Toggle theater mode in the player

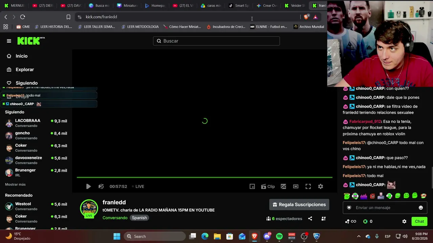coord(296,186)
